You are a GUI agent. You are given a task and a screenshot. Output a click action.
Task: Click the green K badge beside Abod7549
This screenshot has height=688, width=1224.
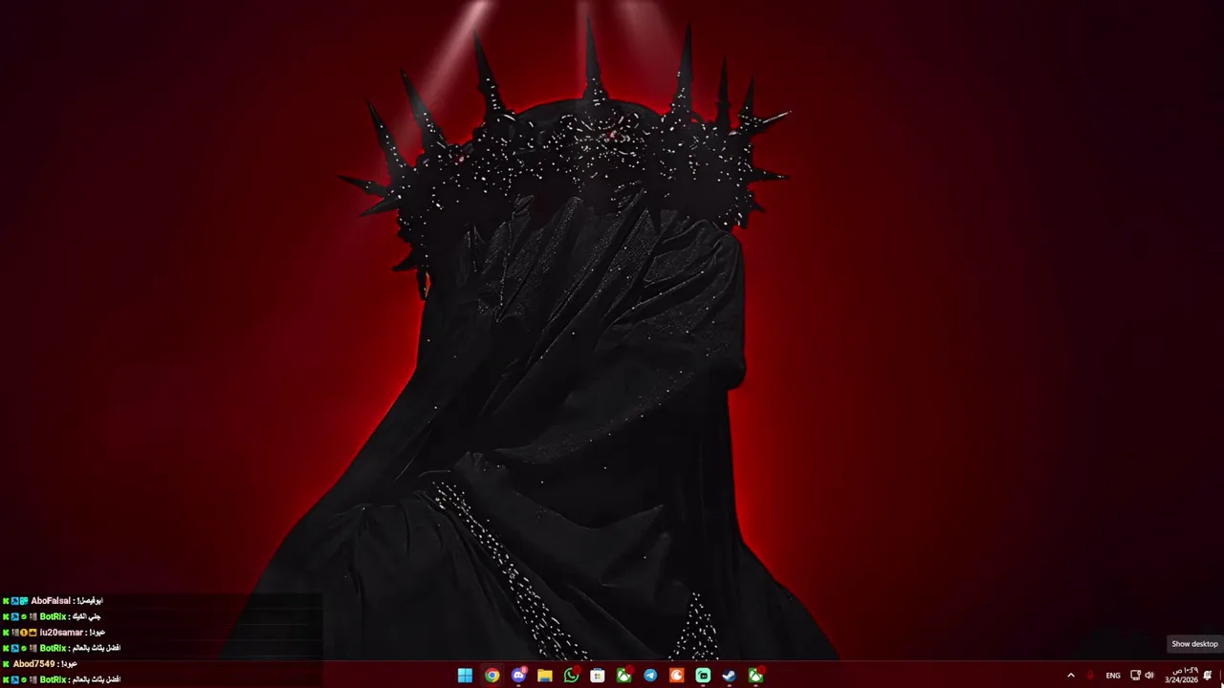(x=6, y=664)
